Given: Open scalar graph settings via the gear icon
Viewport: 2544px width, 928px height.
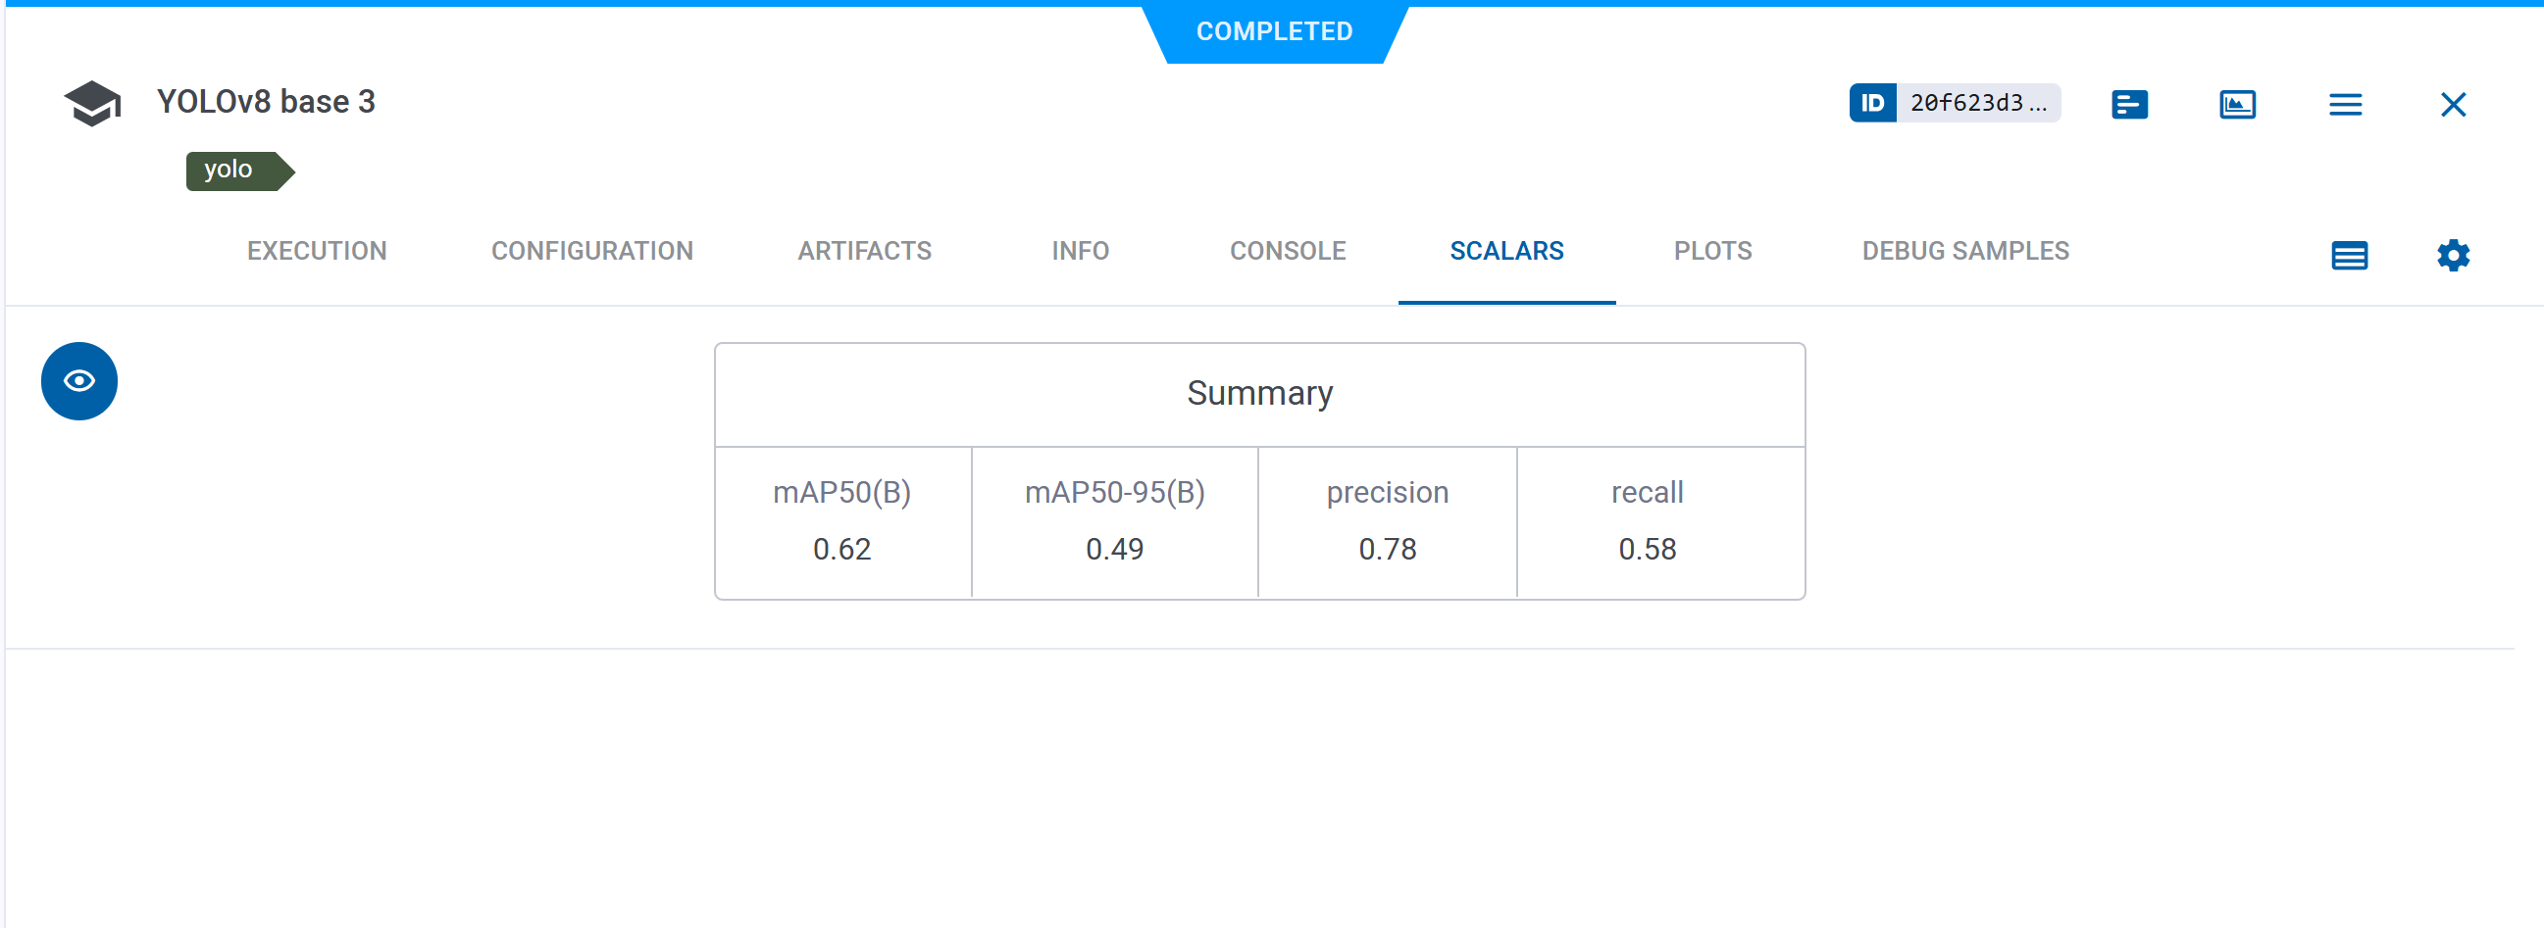Looking at the screenshot, I should (2453, 255).
